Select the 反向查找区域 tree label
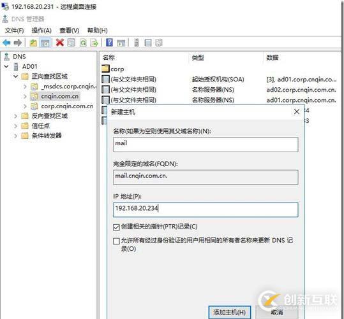 (50, 116)
